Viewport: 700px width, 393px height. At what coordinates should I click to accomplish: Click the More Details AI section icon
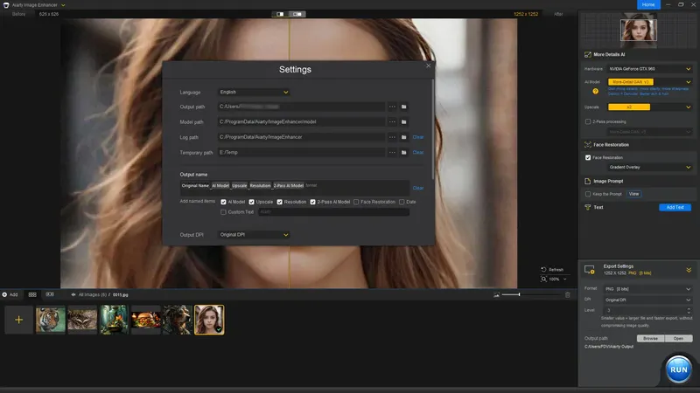(587, 55)
